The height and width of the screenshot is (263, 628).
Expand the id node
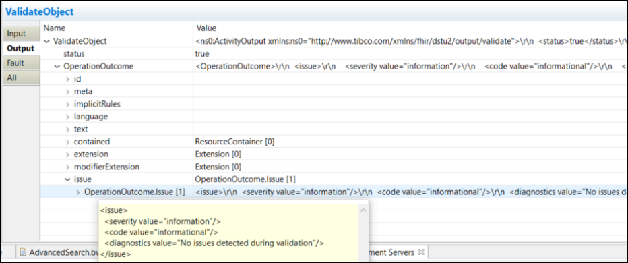coord(67,79)
